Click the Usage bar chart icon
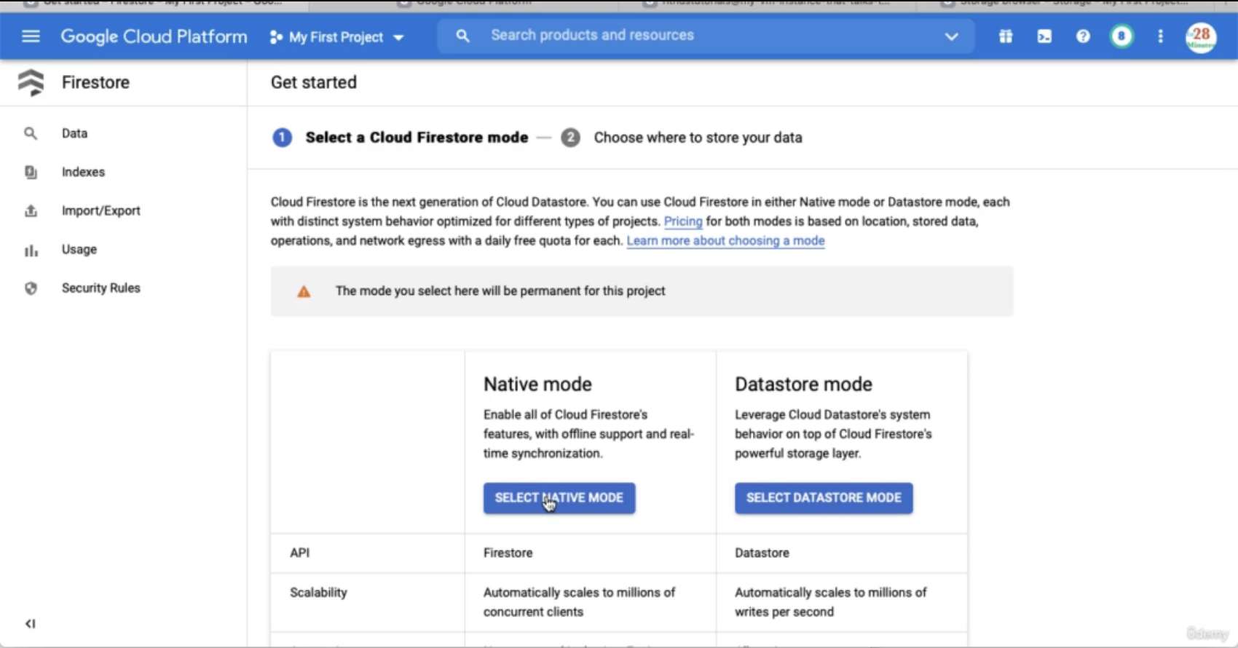This screenshot has width=1238, height=648. coord(31,250)
